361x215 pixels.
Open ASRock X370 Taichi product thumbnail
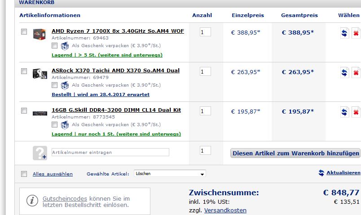coord(40,74)
